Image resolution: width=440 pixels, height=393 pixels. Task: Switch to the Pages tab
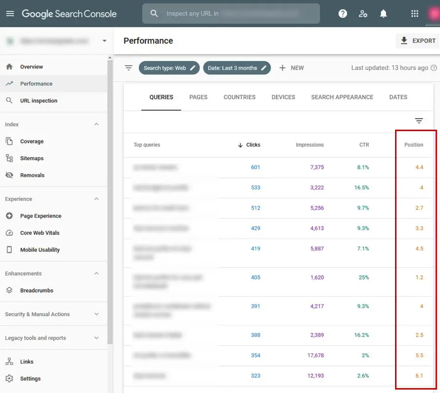[198, 97]
